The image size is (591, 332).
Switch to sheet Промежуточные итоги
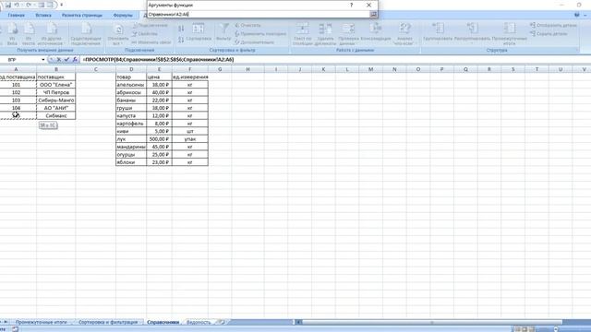(41, 322)
